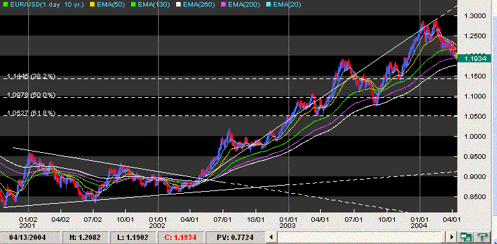This screenshot has height=244, width=497.
Task: Select the EMA(50) legend label
Action: tap(112, 5)
